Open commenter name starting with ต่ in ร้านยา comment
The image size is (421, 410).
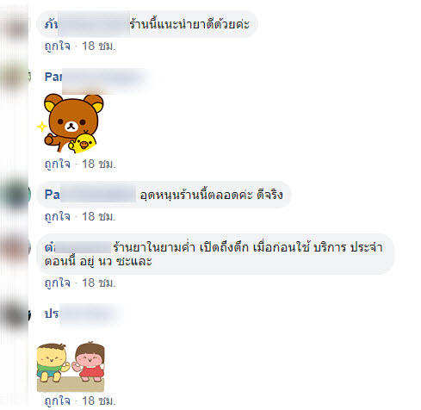pyautogui.click(x=77, y=247)
